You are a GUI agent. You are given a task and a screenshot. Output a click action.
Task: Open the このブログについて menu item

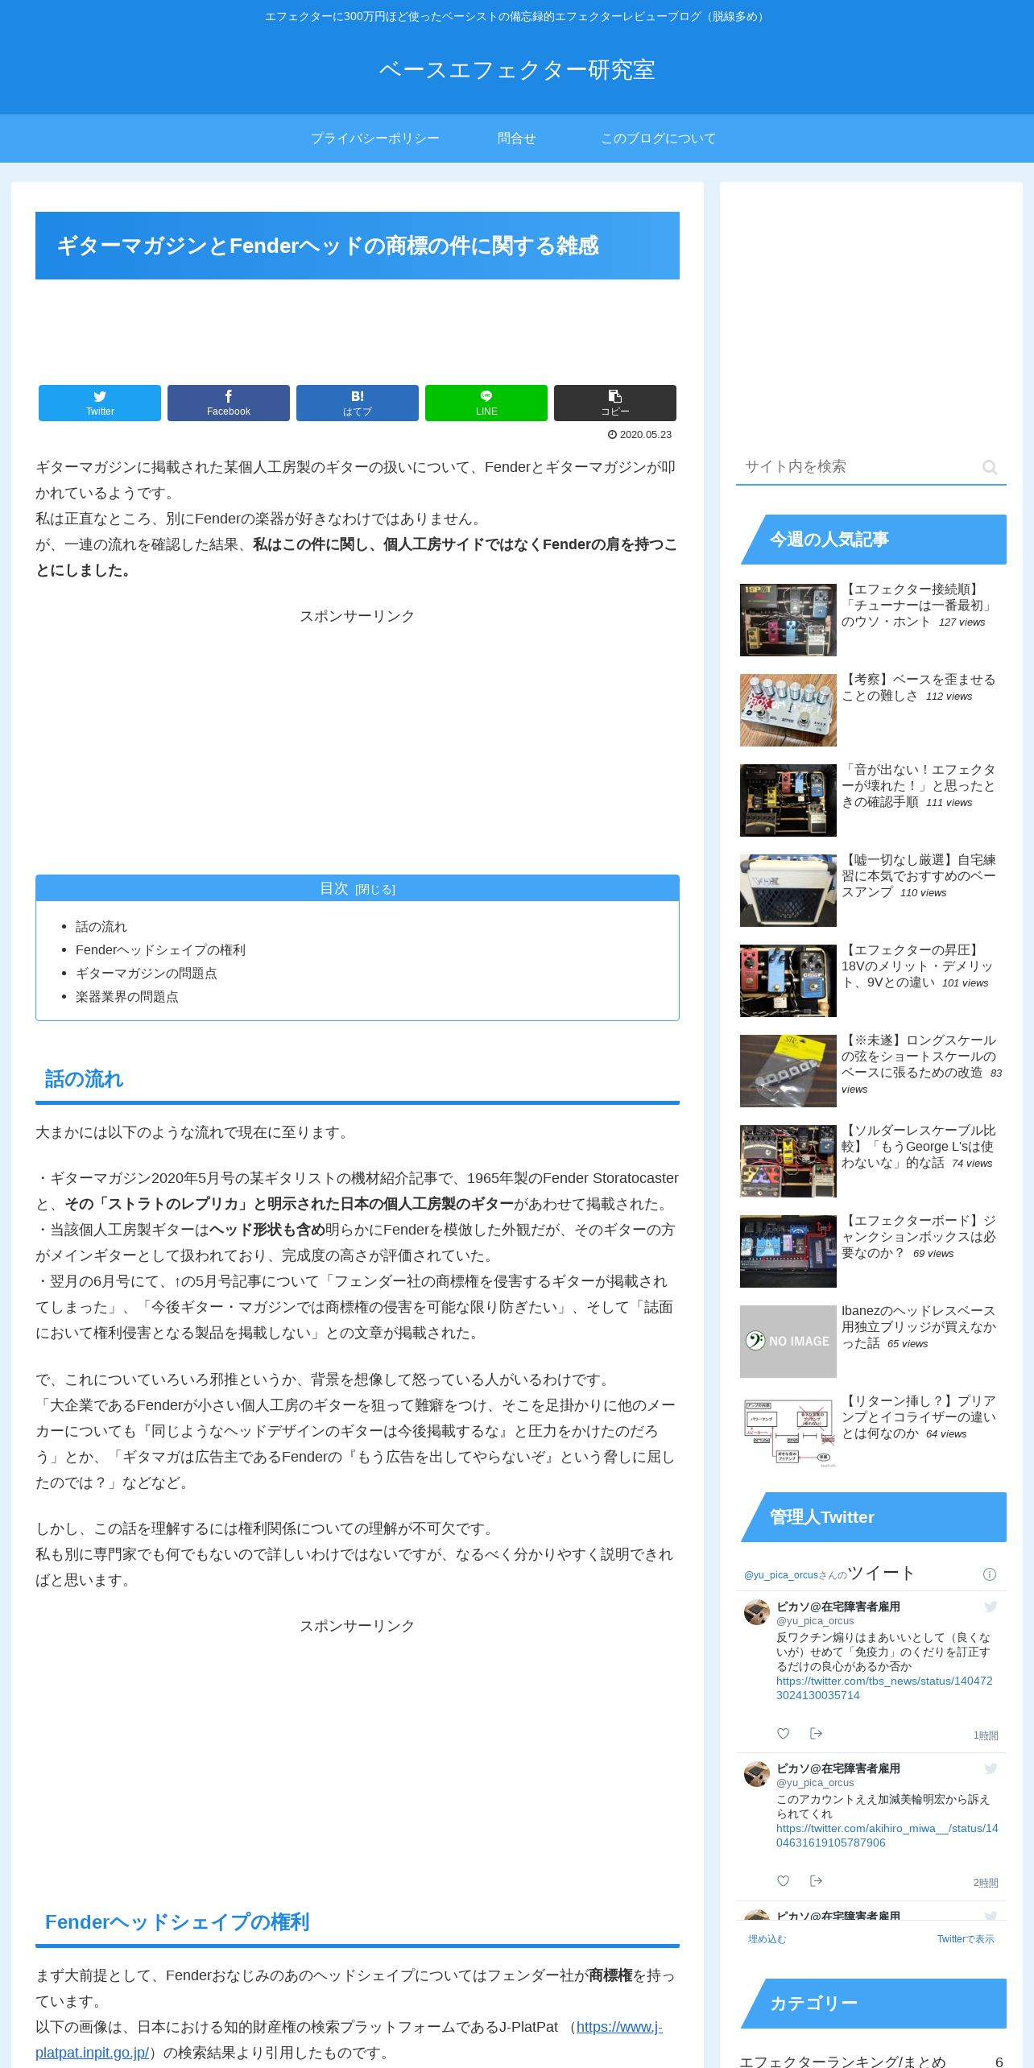click(659, 139)
